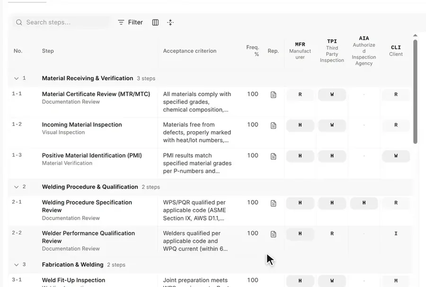Click the MFR Manufacturer column header
Image resolution: width=426 pixels, height=287 pixels.
point(300,51)
